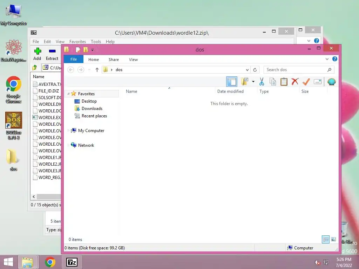
Task: Click the Forward navigation arrow
Action: (81, 70)
